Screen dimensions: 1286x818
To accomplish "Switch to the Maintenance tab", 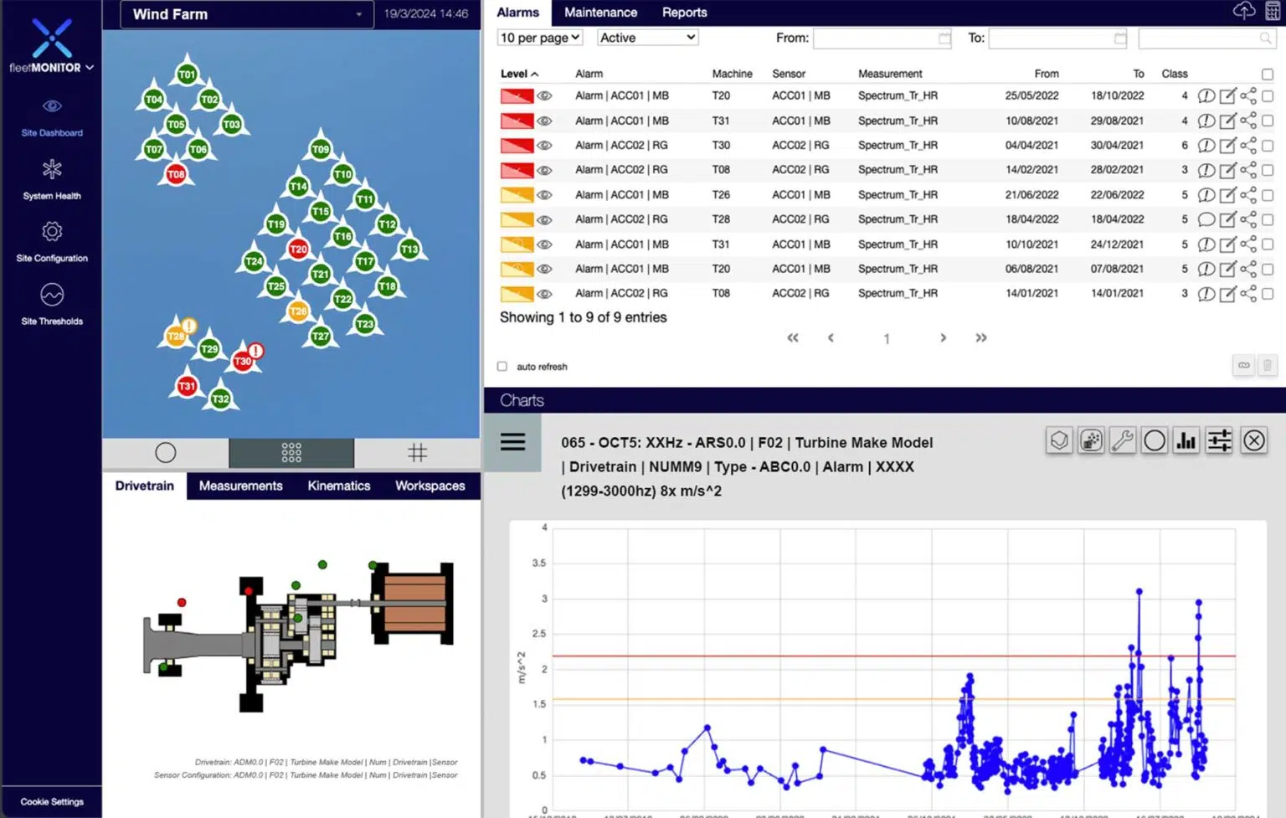I will click(600, 13).
